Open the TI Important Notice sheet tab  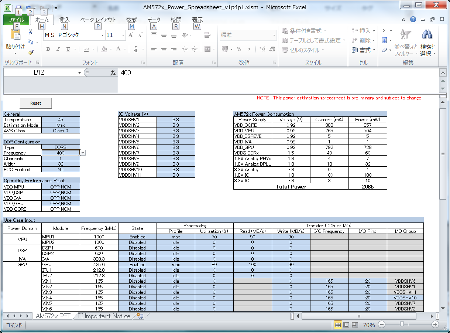pyautogui.click(x=104, y=316)
